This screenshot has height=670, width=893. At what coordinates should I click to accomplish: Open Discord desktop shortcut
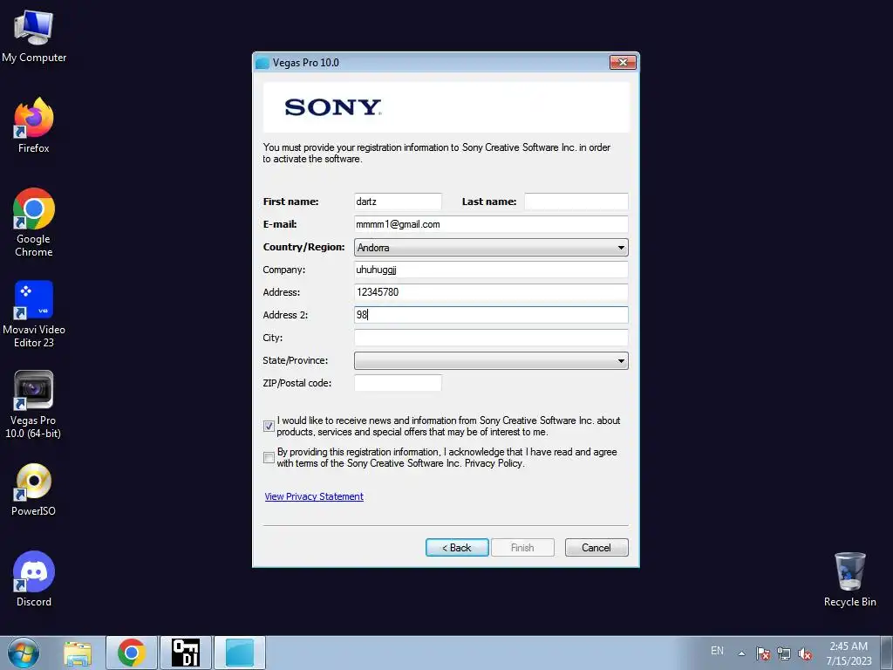pos(34,579)
